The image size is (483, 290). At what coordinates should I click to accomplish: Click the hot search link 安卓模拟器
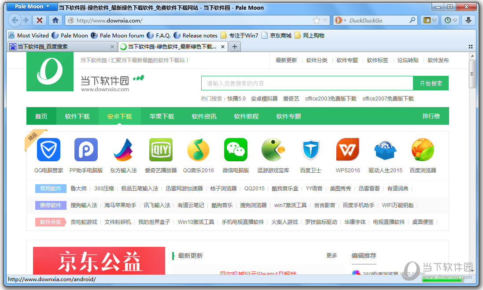coord(264,99)
